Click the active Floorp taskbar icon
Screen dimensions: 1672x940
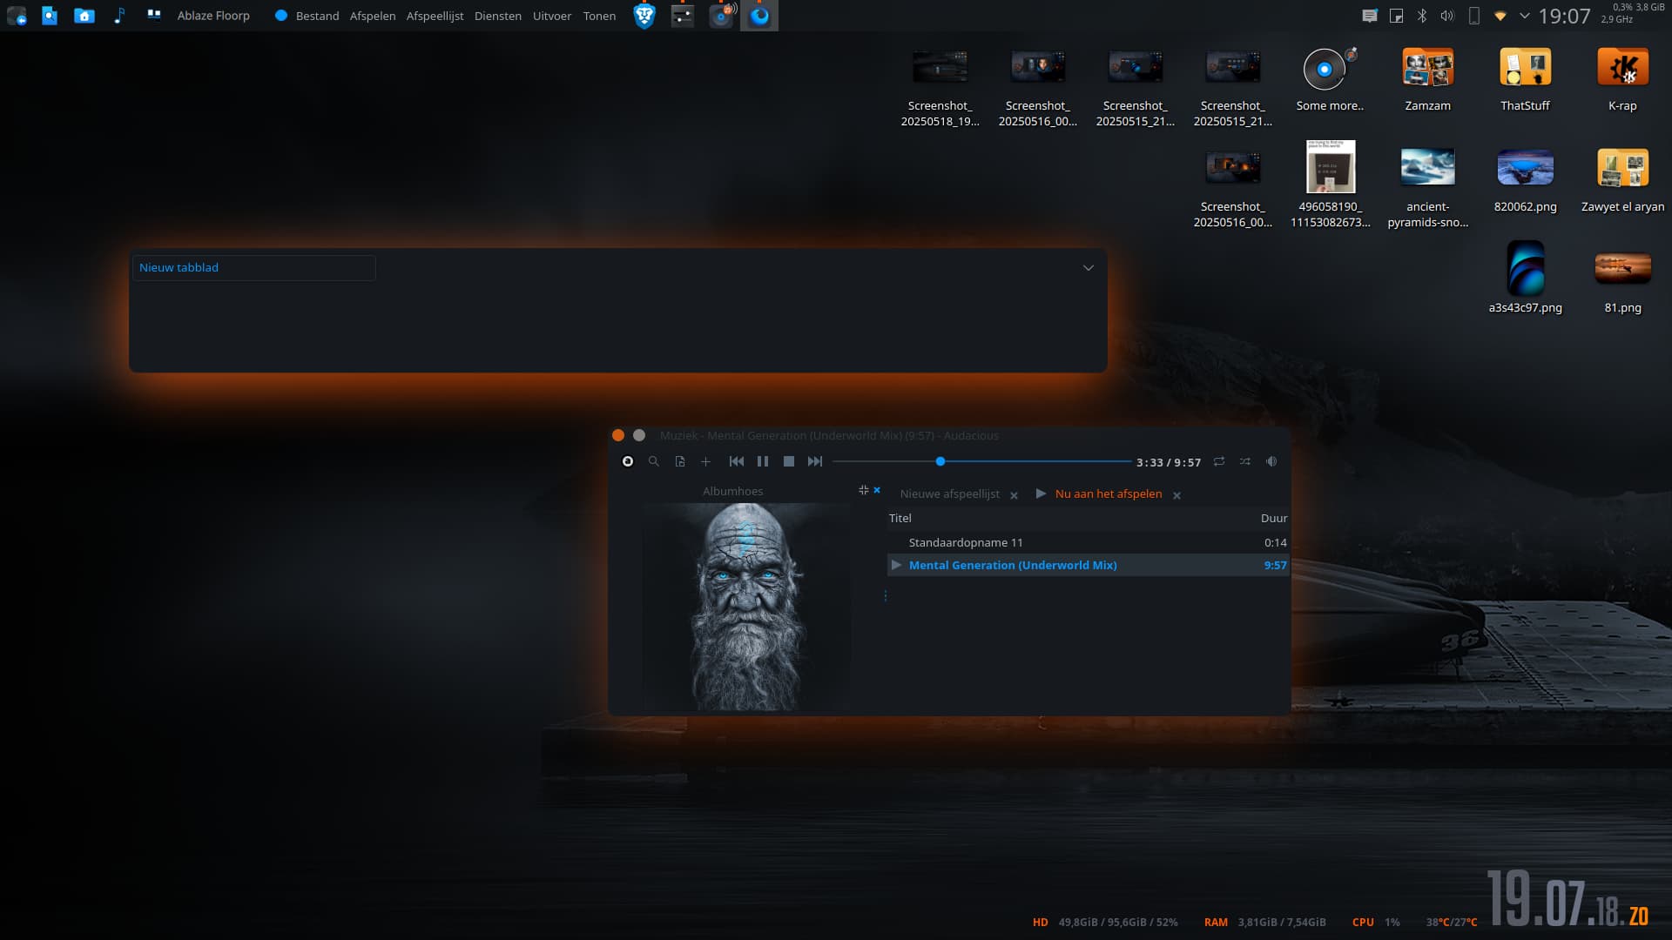click(759, 16)
